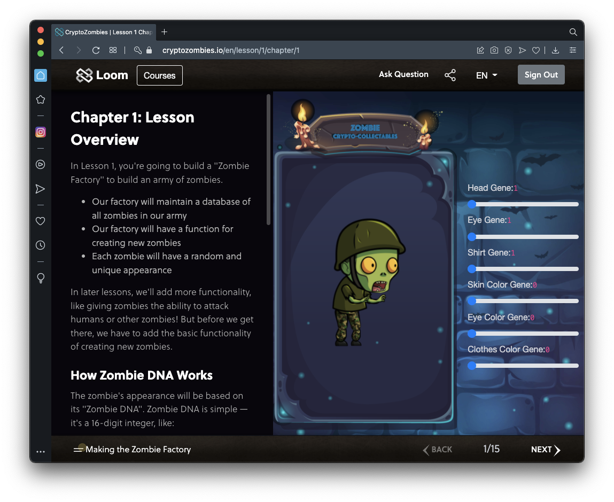Open the downloads icon
This screenshot has width=614, height=502.
click(555, 50)
